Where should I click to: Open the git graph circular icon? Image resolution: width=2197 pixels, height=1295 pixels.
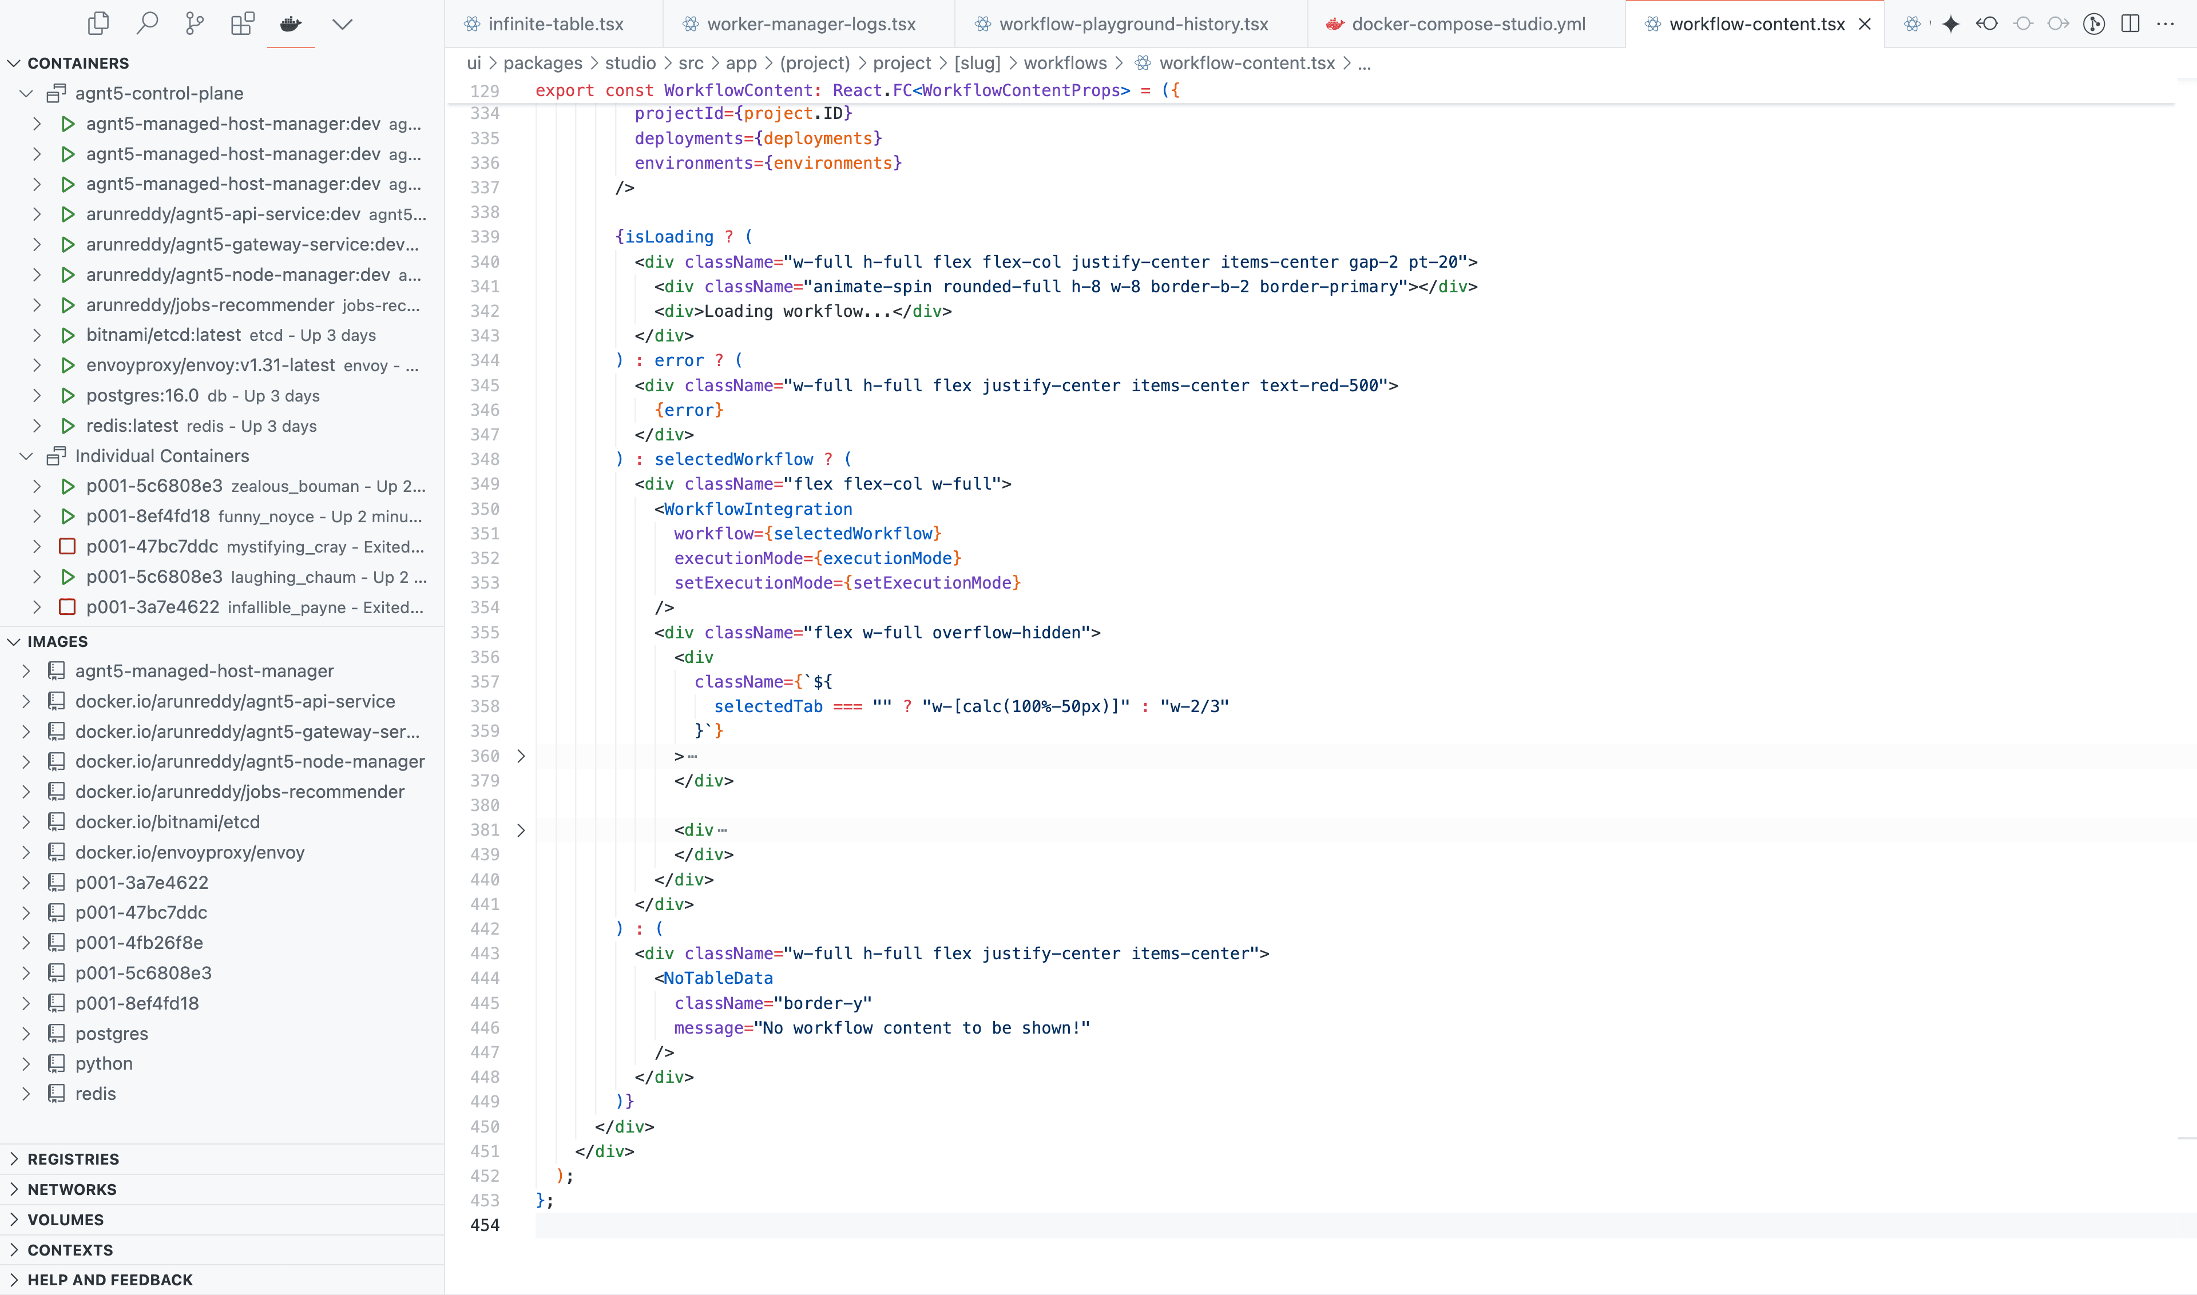click(x=2094, y=25)
